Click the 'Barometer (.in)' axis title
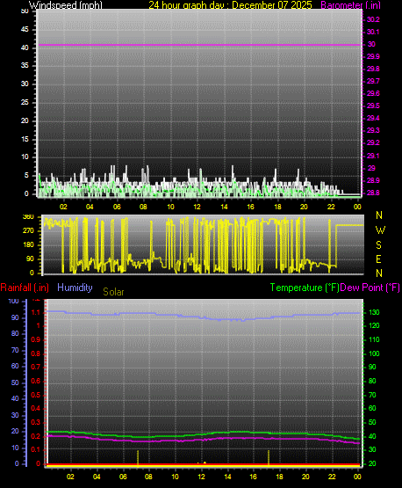The image size is (402, 488). [x=350, y=5]
